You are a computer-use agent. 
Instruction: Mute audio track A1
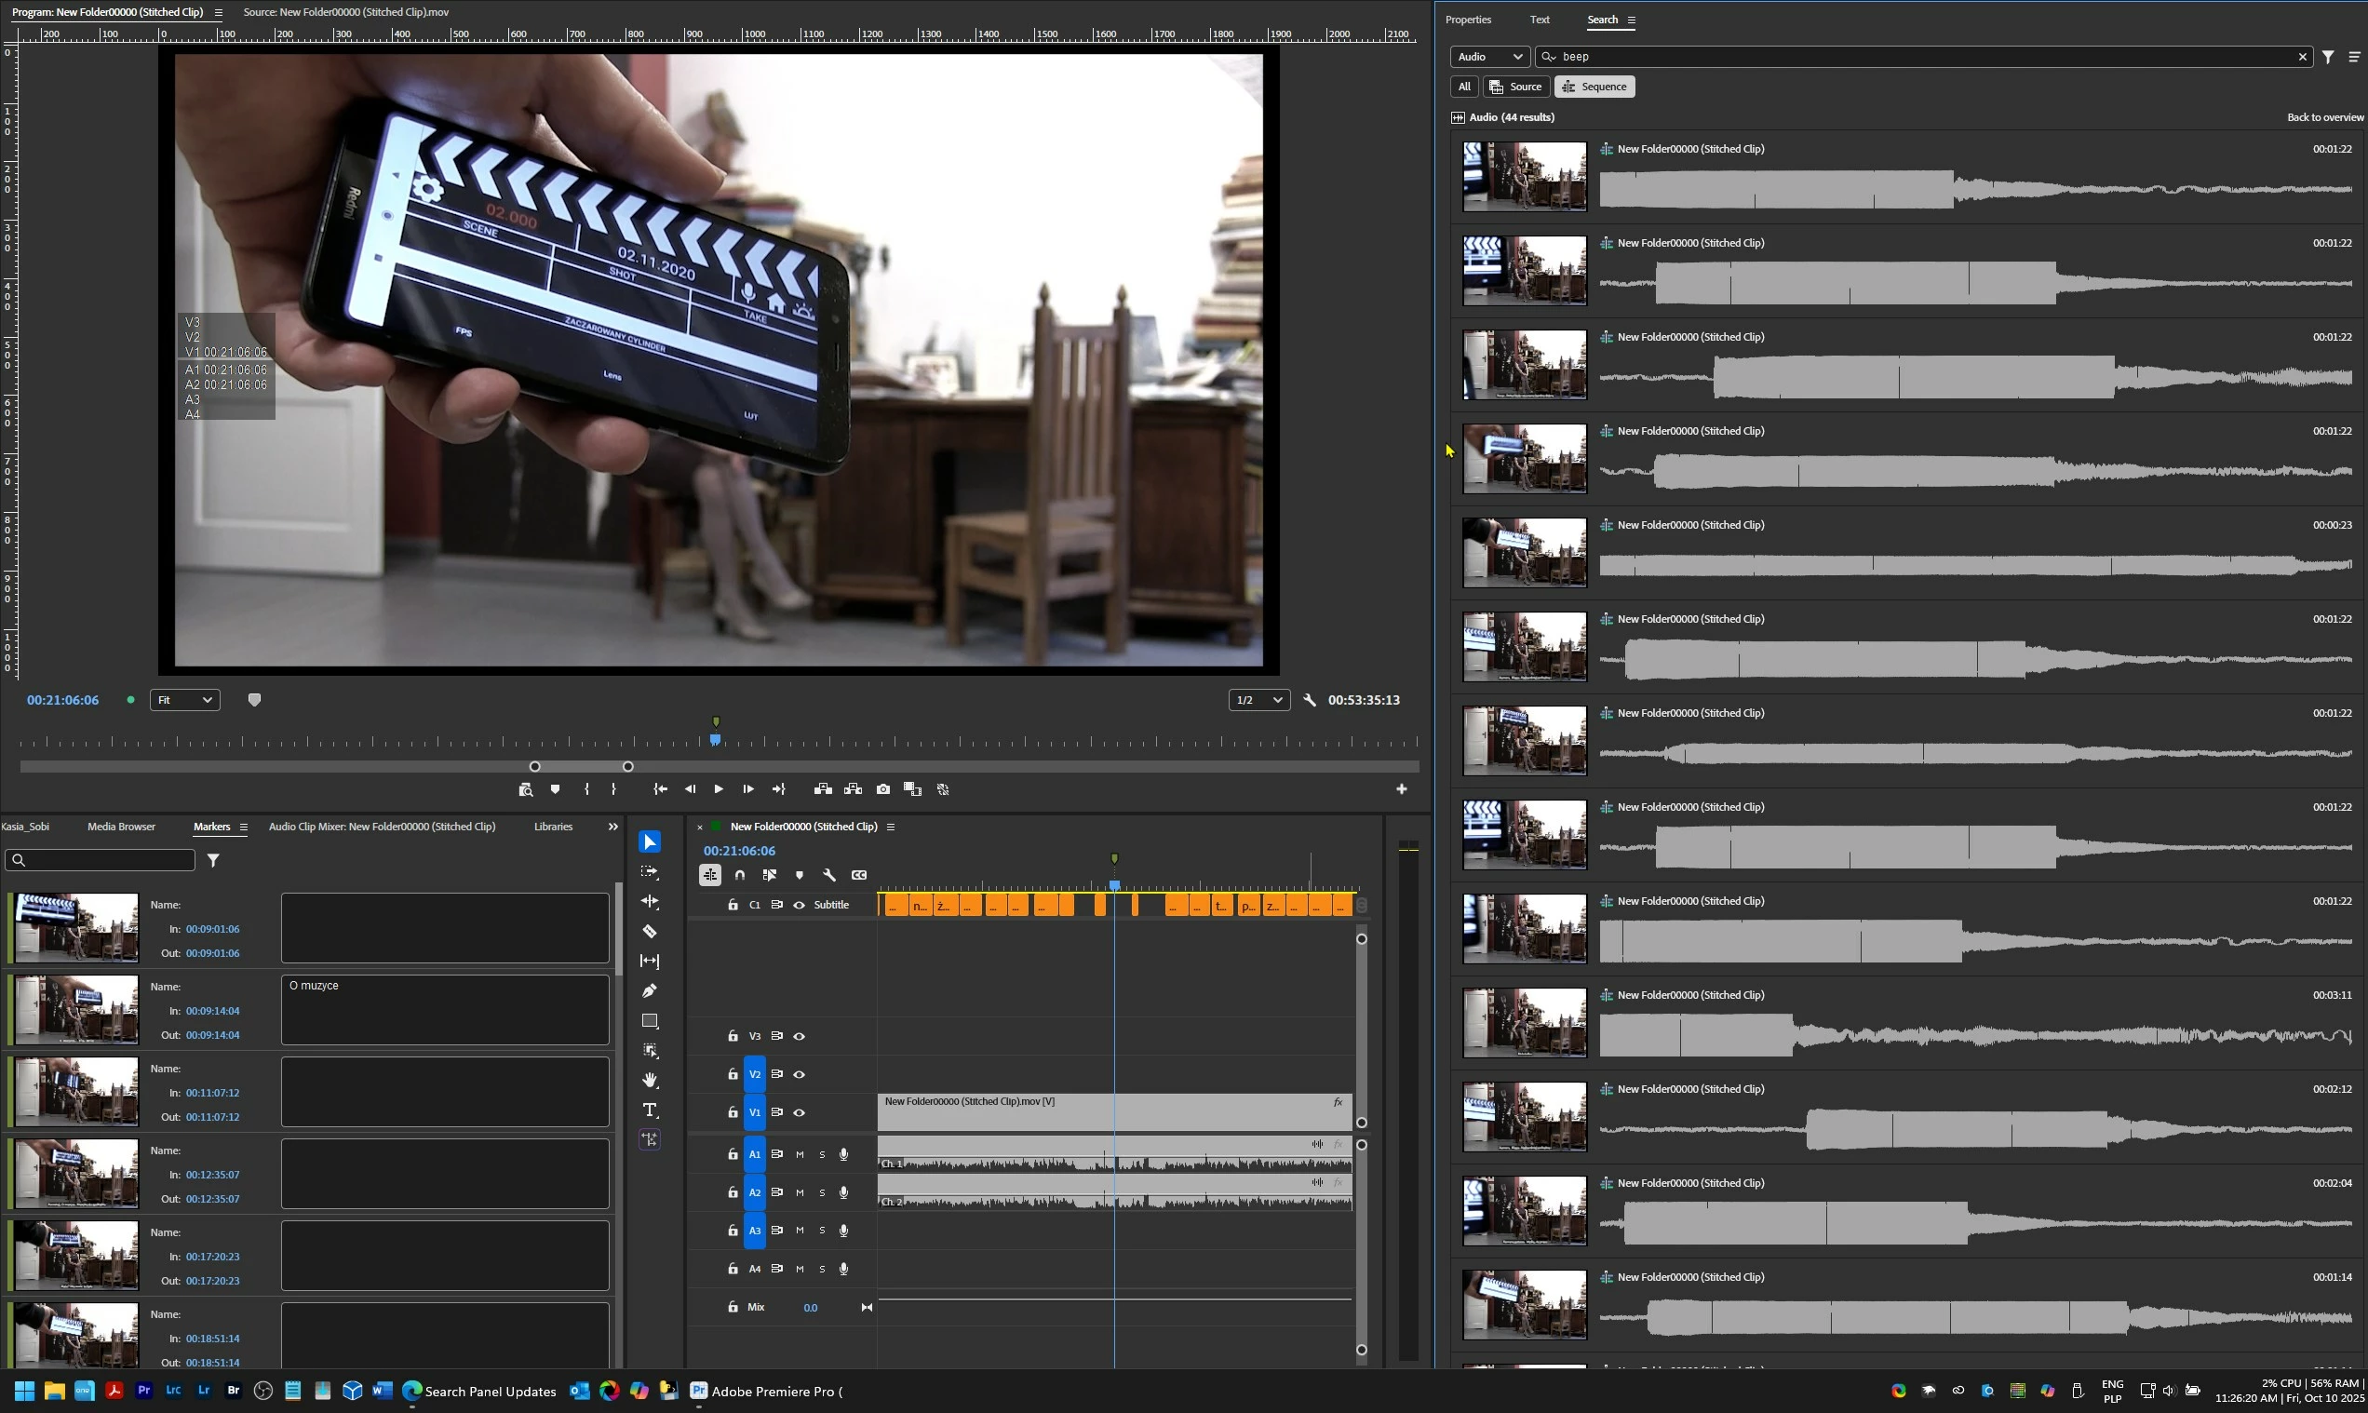(799, 1154)
